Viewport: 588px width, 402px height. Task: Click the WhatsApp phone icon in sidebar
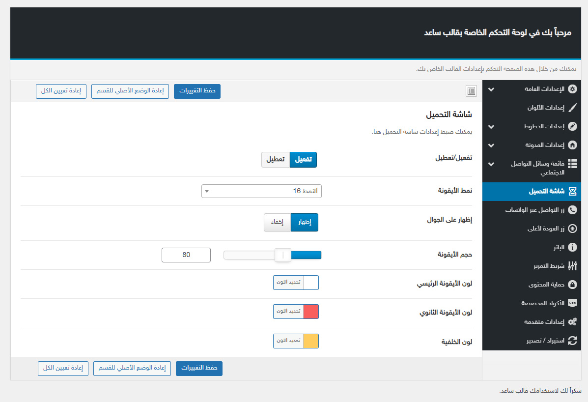pyautogui.click(x=572, y=210)
